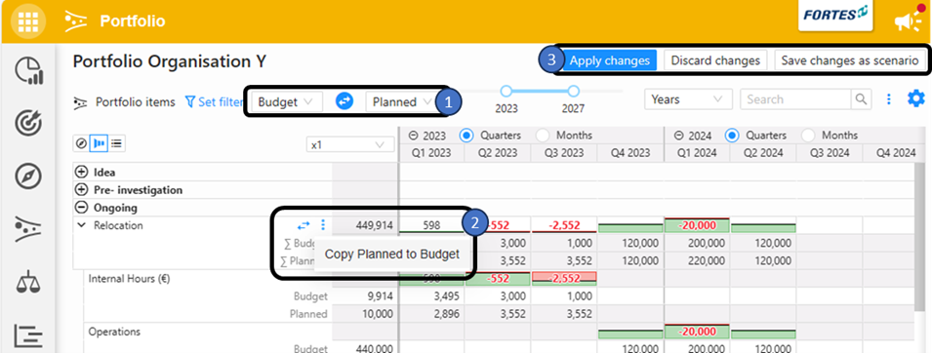This screenshot has height=353, width=932.
Task: Collapse the Ongoing group
Action: click(81, 208)
